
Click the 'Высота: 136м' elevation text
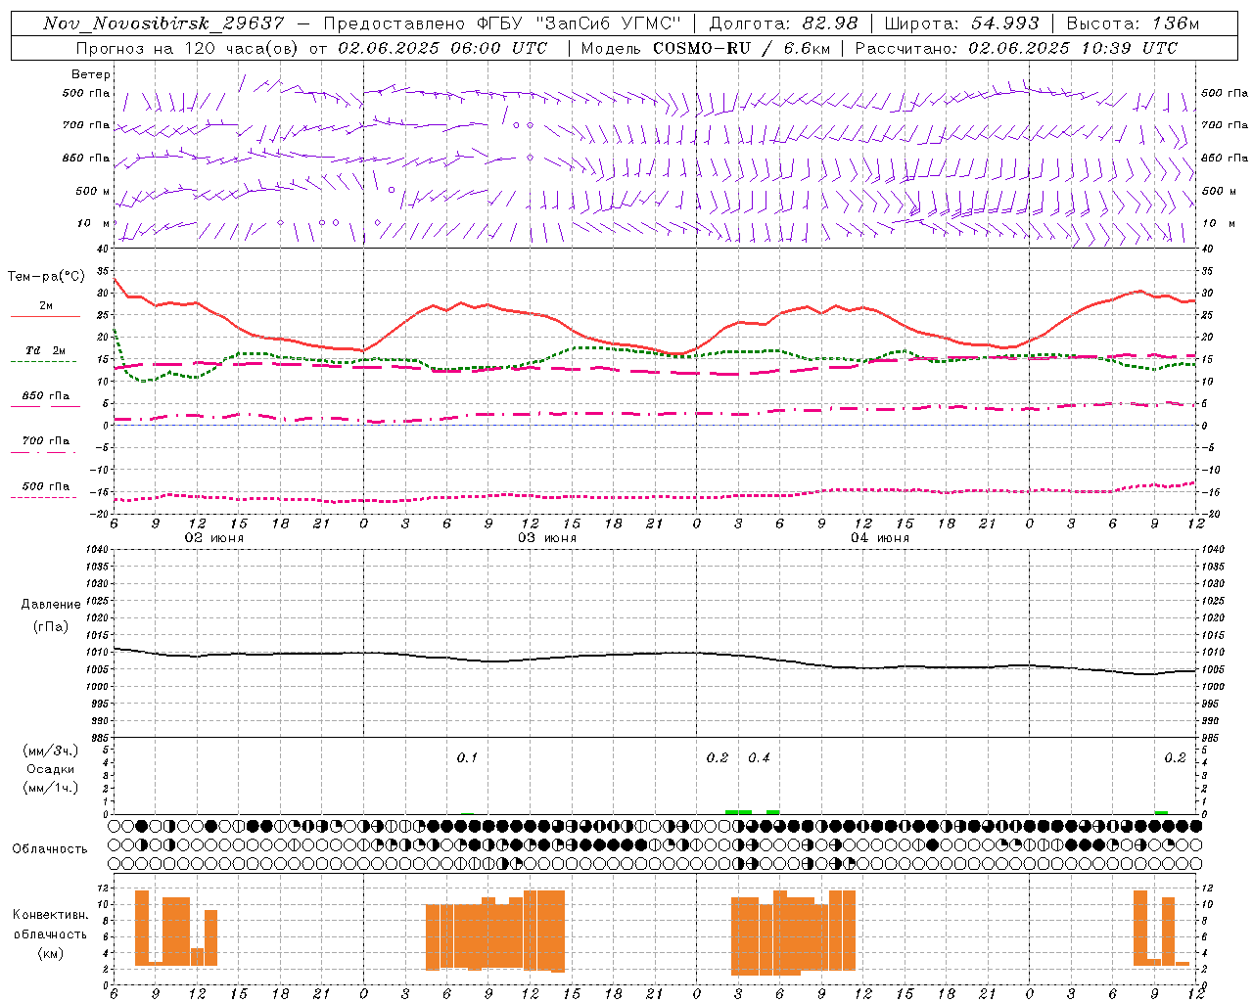1133,23
